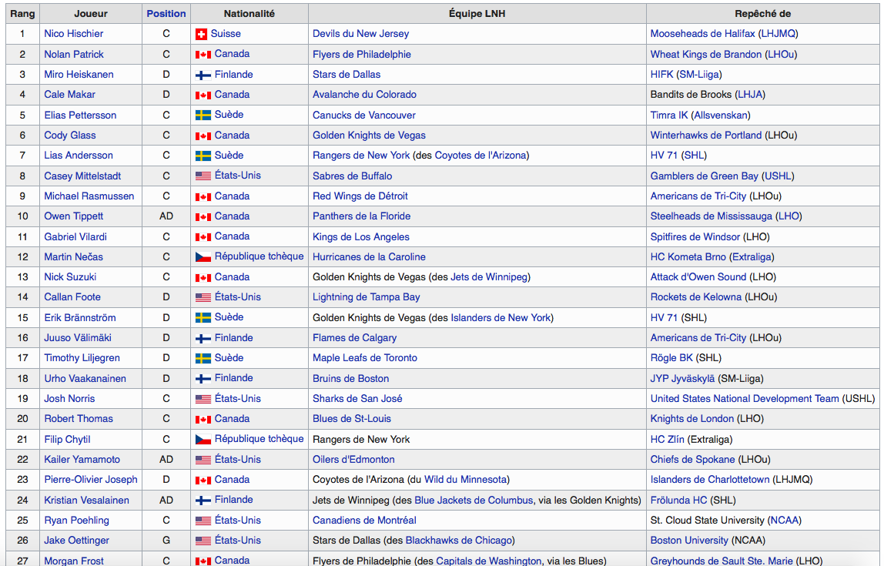
Task: Open the Mooseheads de Halifax link
Action: click(x=702, y=34)
